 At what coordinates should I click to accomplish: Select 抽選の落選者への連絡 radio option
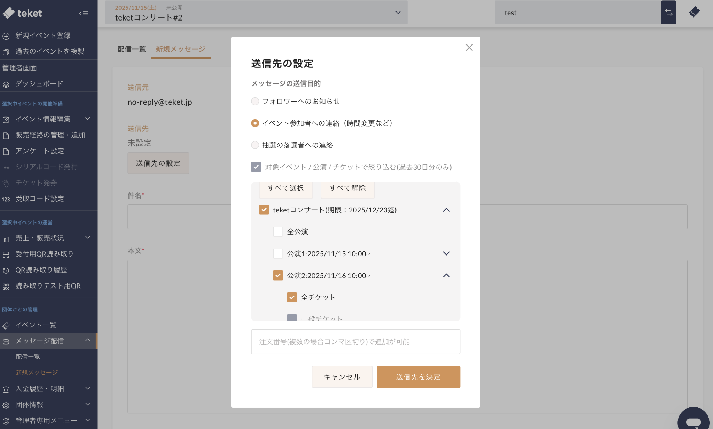[x=255, y=145]
